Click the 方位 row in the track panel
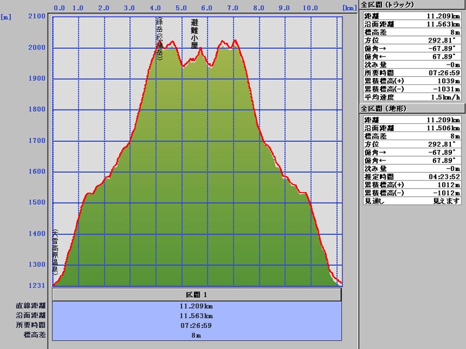This screenshot has width=466, height=349. pyautogui.click(x=412, y=41)
